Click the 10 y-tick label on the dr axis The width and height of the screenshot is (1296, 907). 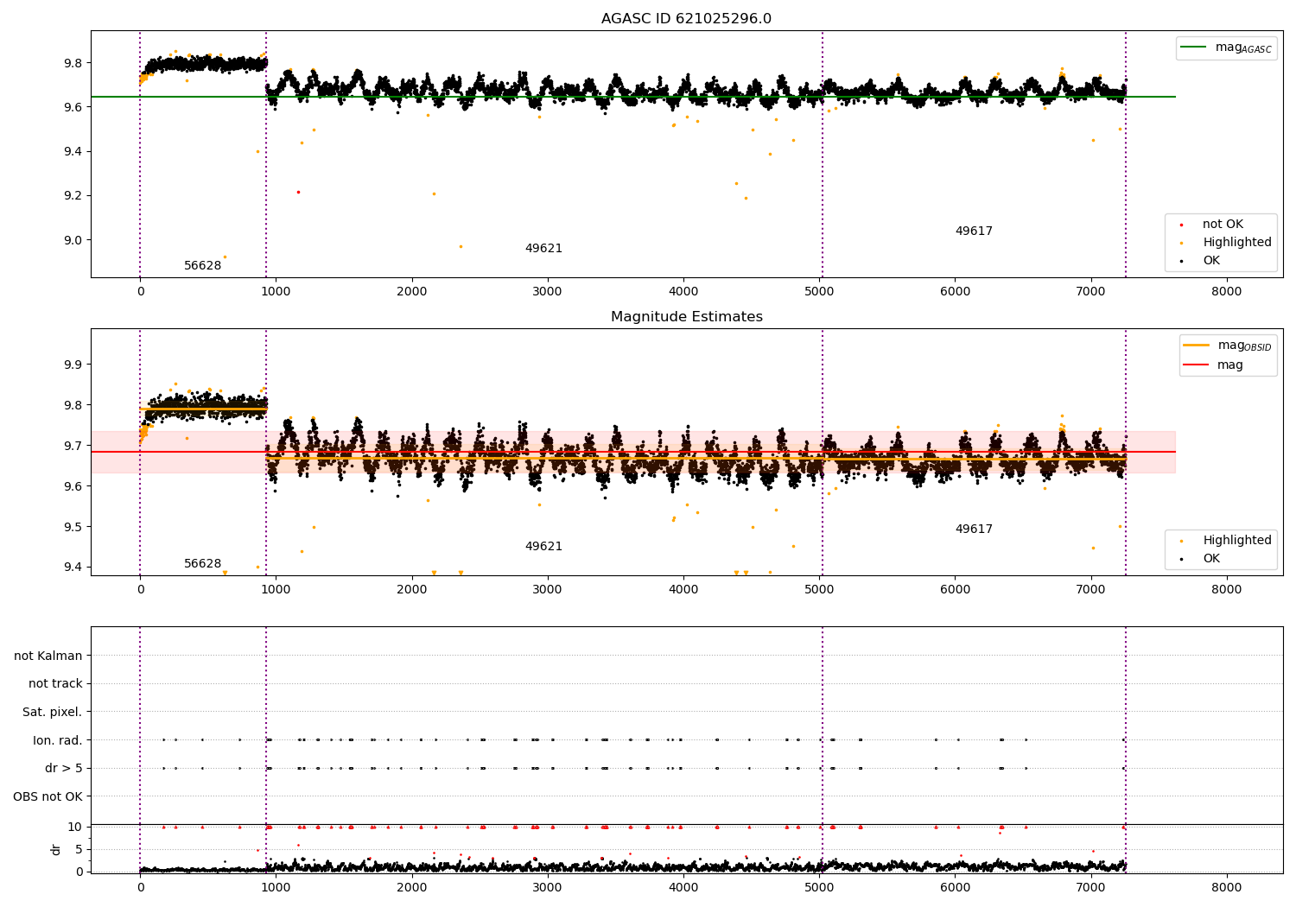click(x=75, y=827)
